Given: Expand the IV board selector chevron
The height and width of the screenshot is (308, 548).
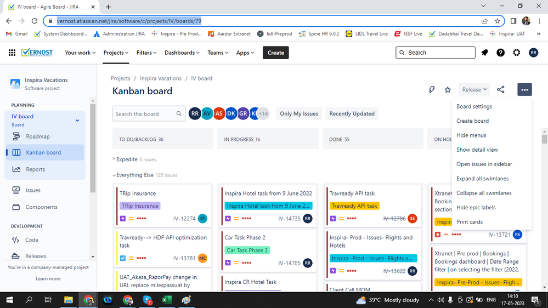Looking at the screenshot, I should click(77, 121).
